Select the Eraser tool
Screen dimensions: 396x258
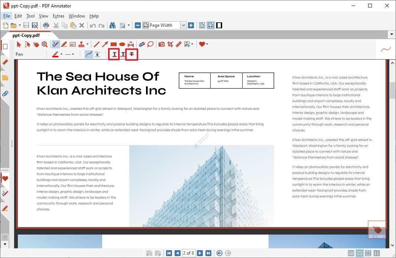[x=142, y=44]
